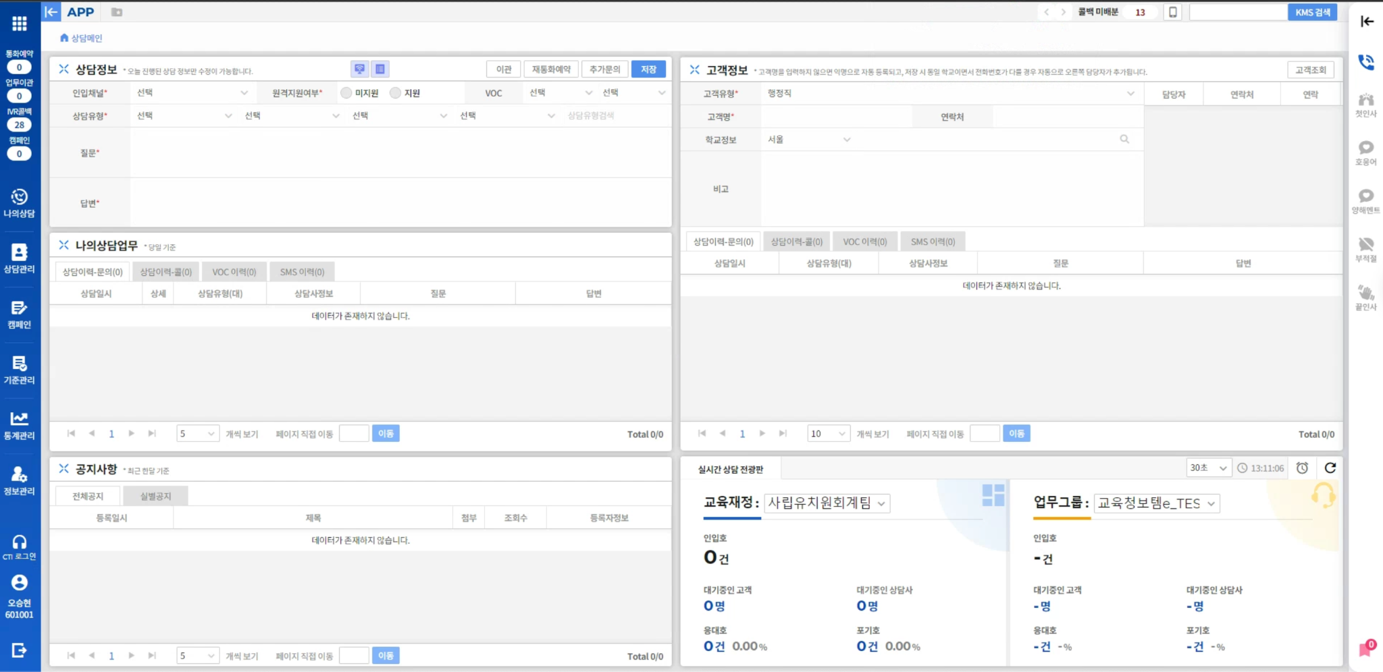Click the KMS search input field

1238,12
